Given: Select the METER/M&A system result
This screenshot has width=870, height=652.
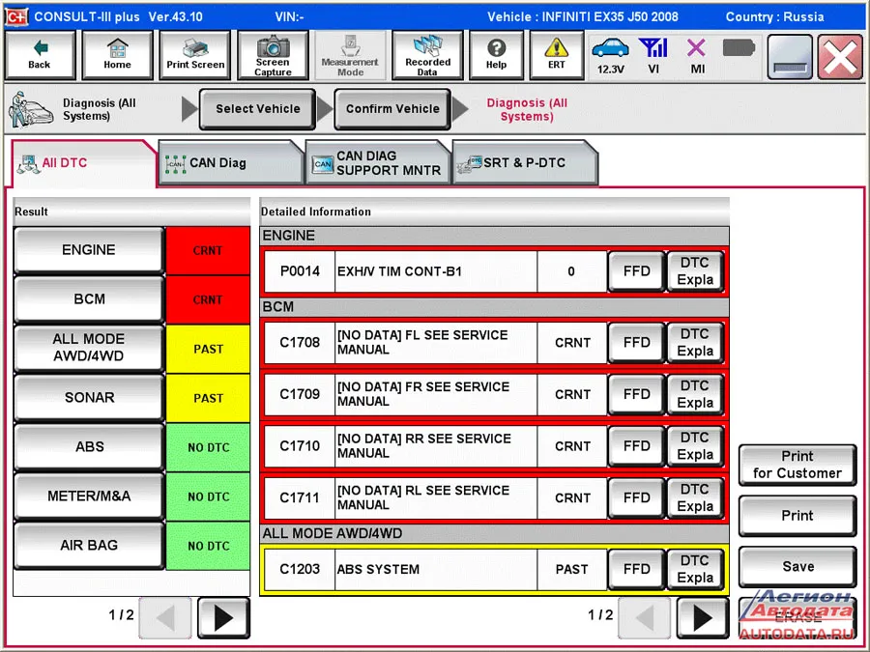Looking at the screenshot, I should click(89, 496).
